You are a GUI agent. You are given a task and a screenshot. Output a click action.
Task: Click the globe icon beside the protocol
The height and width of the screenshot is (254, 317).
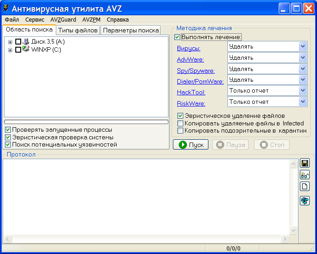click(x=305, y=201)
